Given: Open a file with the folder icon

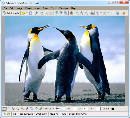Looking at the screenshot, I should [x=23, y=13].
